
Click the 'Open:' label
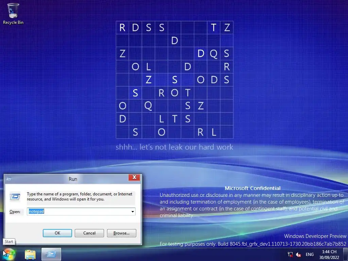(x=15, y=212)
